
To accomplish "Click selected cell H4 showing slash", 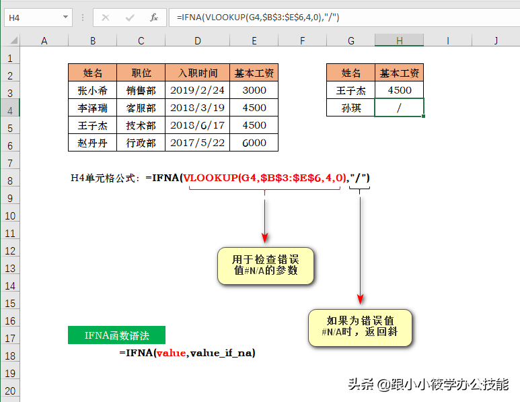I will pos(400,108).
